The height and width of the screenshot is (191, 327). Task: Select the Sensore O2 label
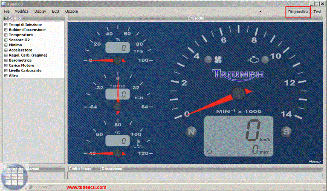(19, 40)
